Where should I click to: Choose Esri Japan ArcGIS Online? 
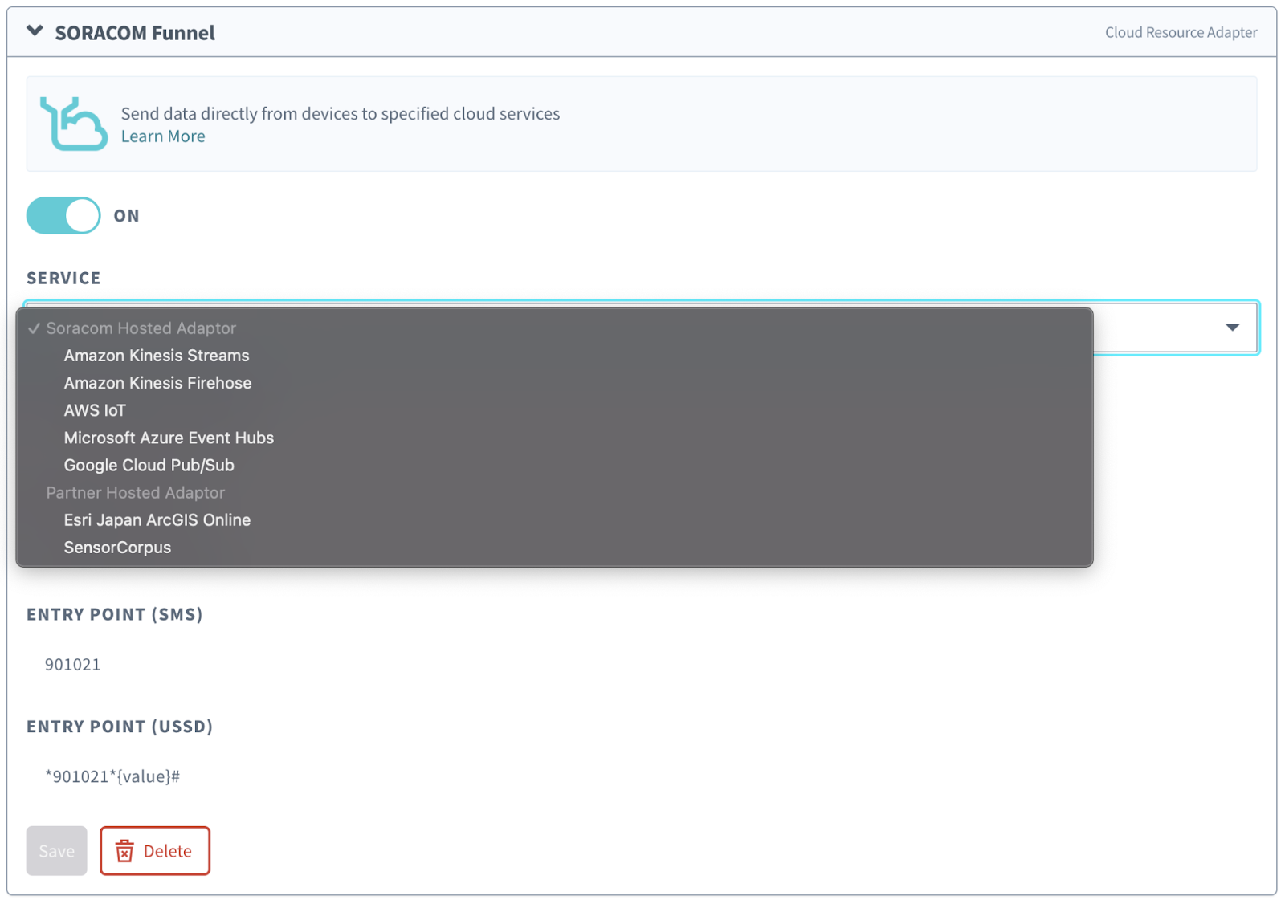point(157,519)
